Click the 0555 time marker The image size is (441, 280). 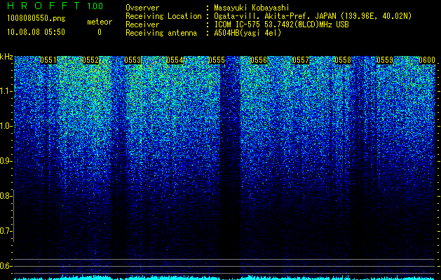point(217,60)
